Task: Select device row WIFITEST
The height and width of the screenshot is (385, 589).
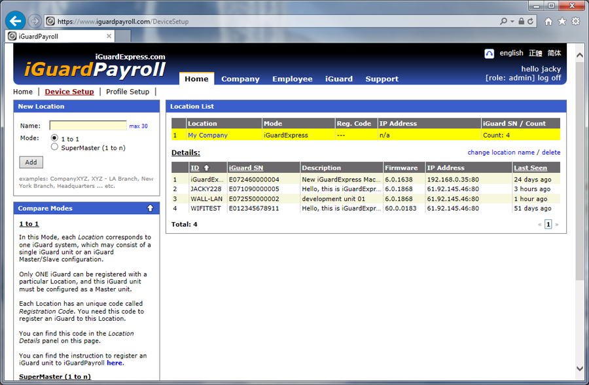Action: tap(366, 208)
